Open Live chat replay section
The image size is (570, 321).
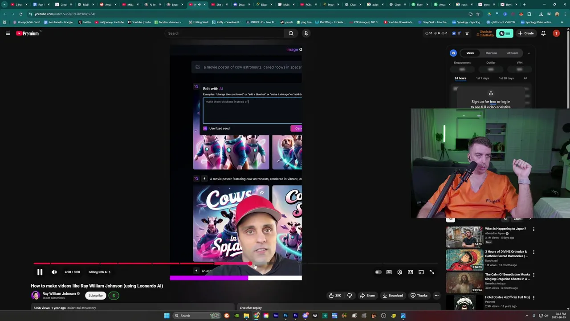click(x=338, y=308)
